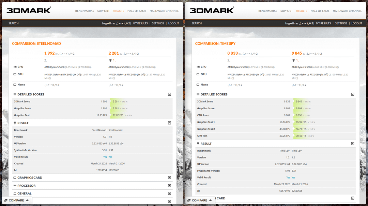Image resolution: width=368 pixels, height=206 pixels.
Task: Click the 3DMark logo on Steel Nomad page
Action: pyautogui.click(x=29, y=11)
